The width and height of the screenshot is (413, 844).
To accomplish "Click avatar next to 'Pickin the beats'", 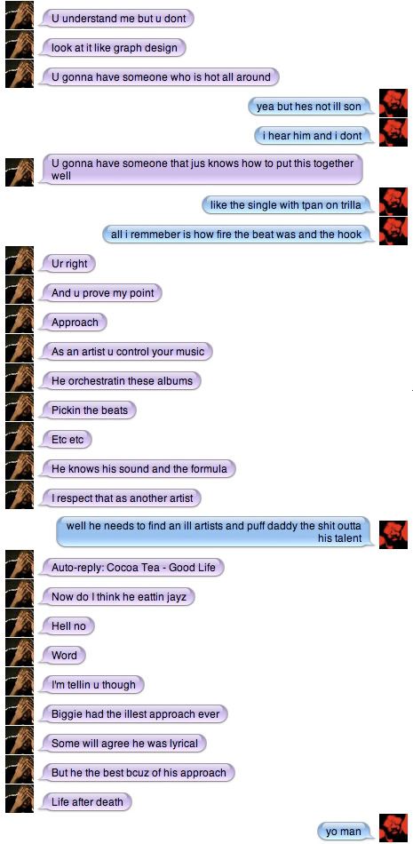I will click(20, 407).
